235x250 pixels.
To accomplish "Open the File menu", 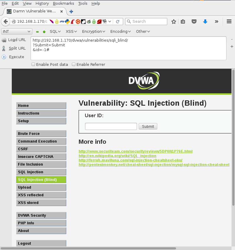I will tap(4, 3).
